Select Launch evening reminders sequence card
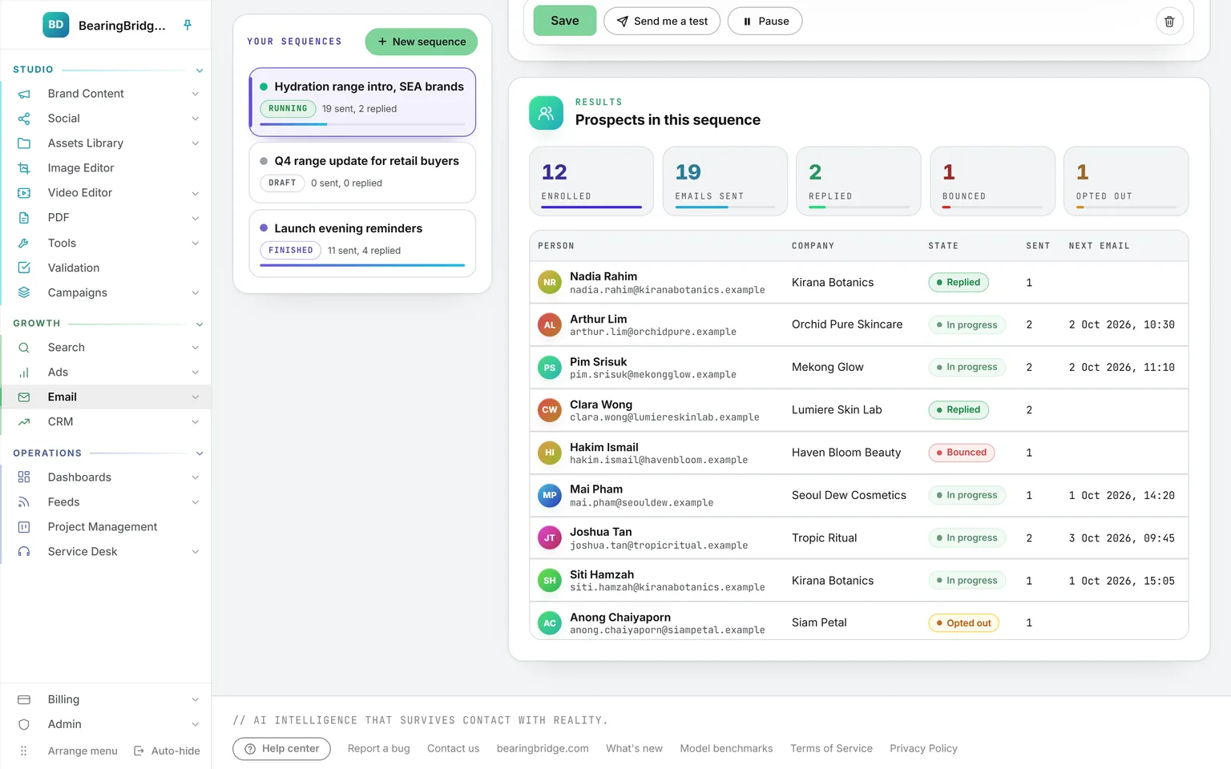Screen dimensions: 1231x769 [x=362, y=244]
